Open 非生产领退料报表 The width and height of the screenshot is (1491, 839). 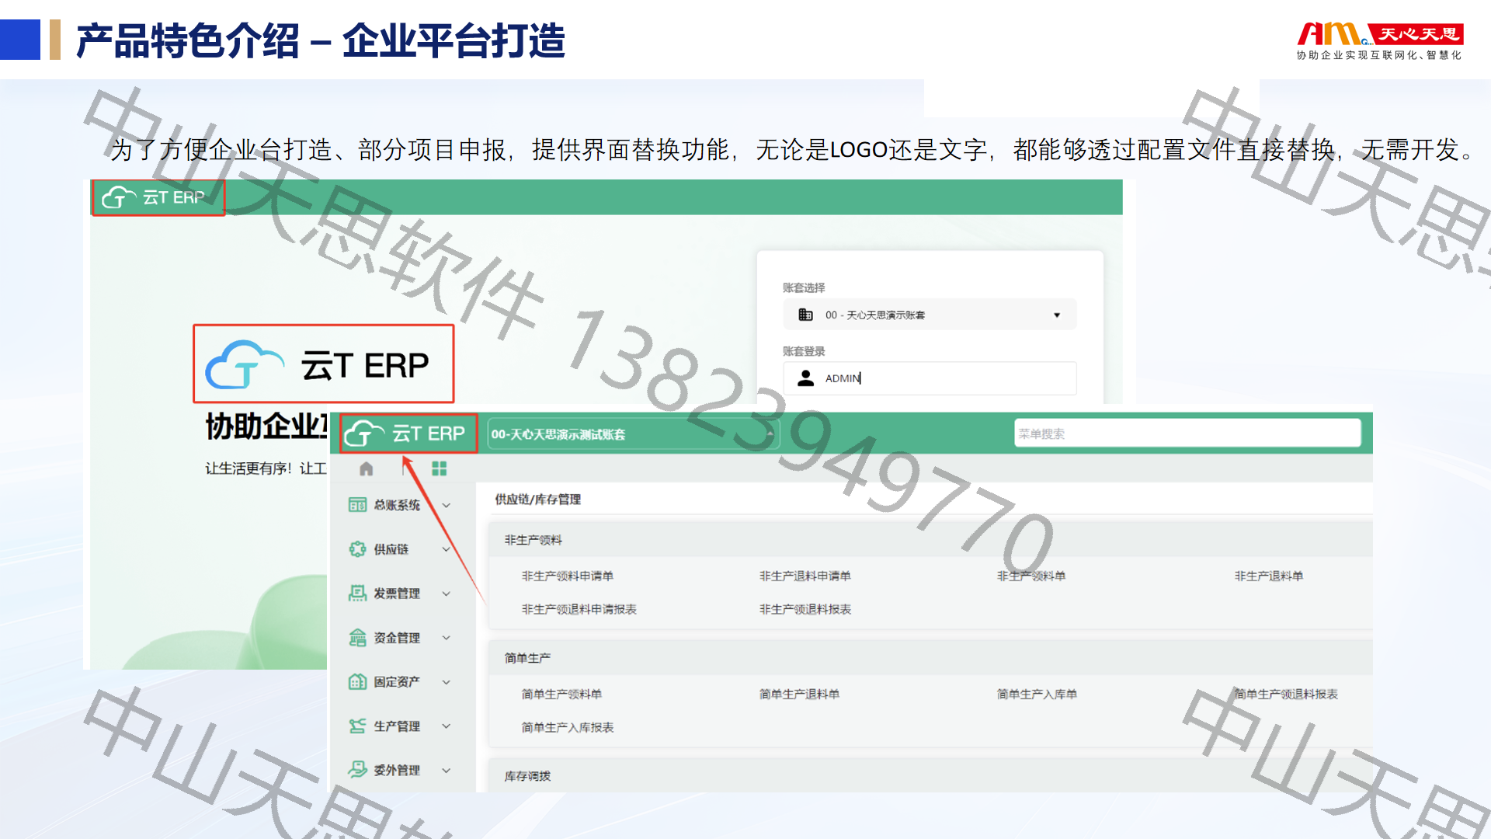[x=805, y=609]
